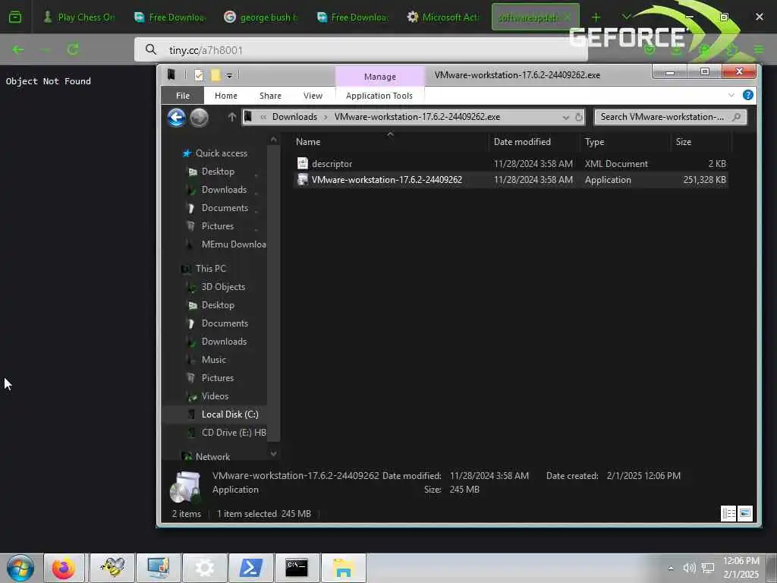Viewport: 777px width, 583px height.
Task: Open the address bar history dropdown
Action: pyautogui.click(x=565, y=118)
